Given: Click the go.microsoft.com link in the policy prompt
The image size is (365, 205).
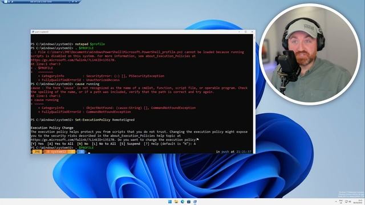Looking at the screenshot, I should (72, 140).
